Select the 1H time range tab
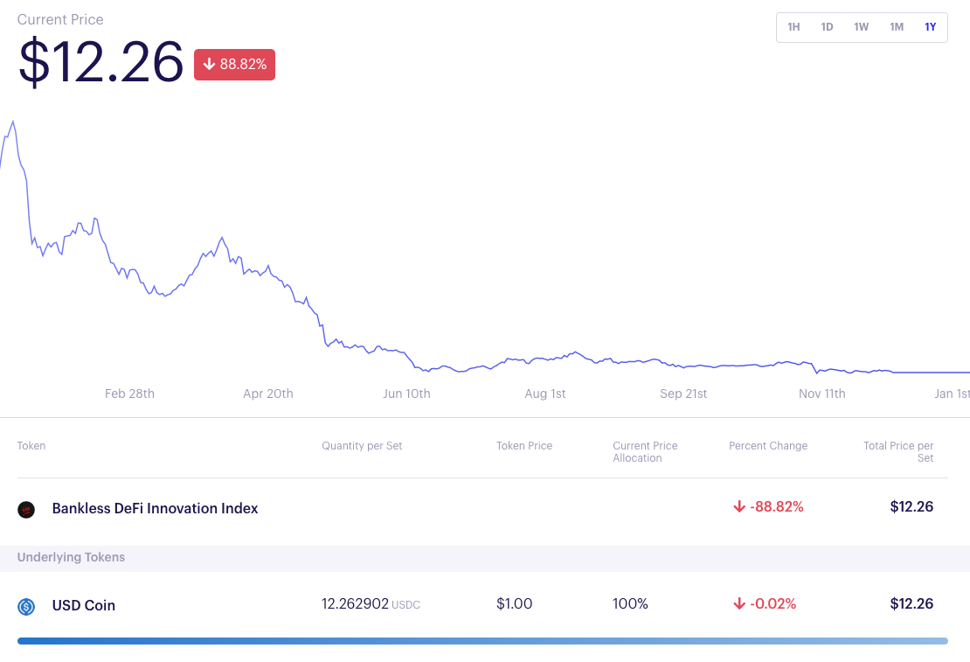The image size is (970, 662). coord(793,26)
